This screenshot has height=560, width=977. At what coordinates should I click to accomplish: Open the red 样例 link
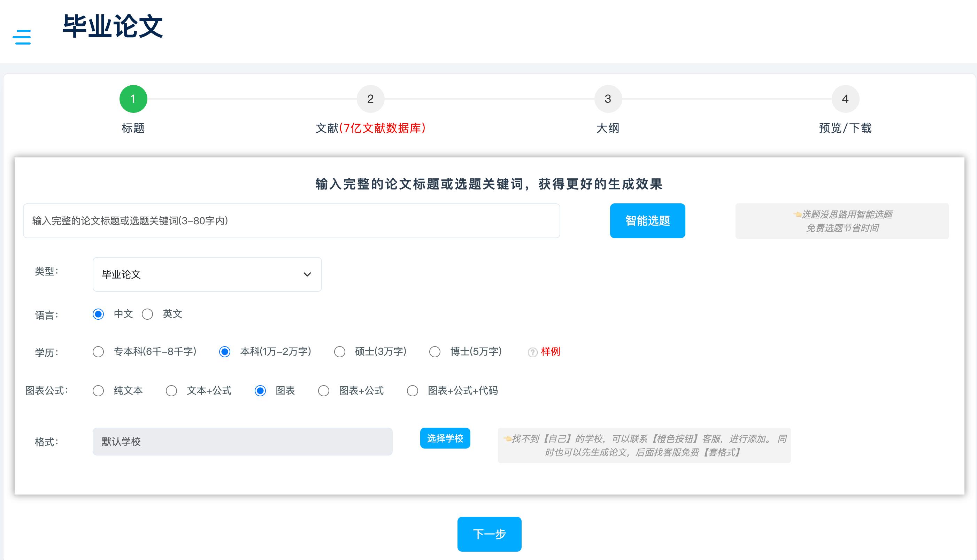[x=550, y=351]
